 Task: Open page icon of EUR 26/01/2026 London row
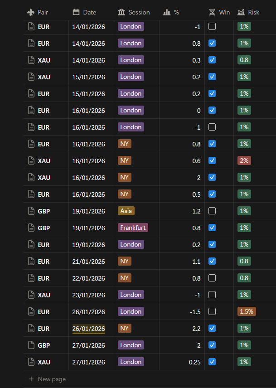(x=31, y=311)
